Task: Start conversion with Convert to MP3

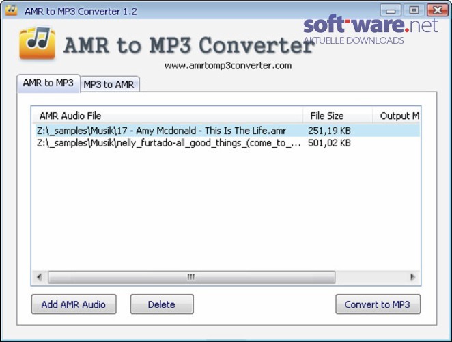Action: (378, 304)
